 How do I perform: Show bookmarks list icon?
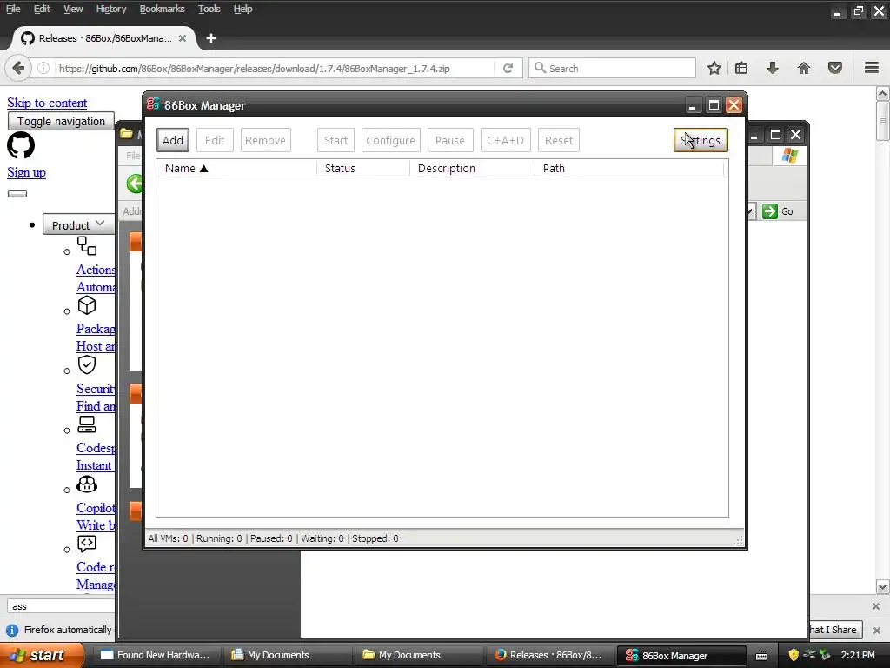tap(741, 68)
